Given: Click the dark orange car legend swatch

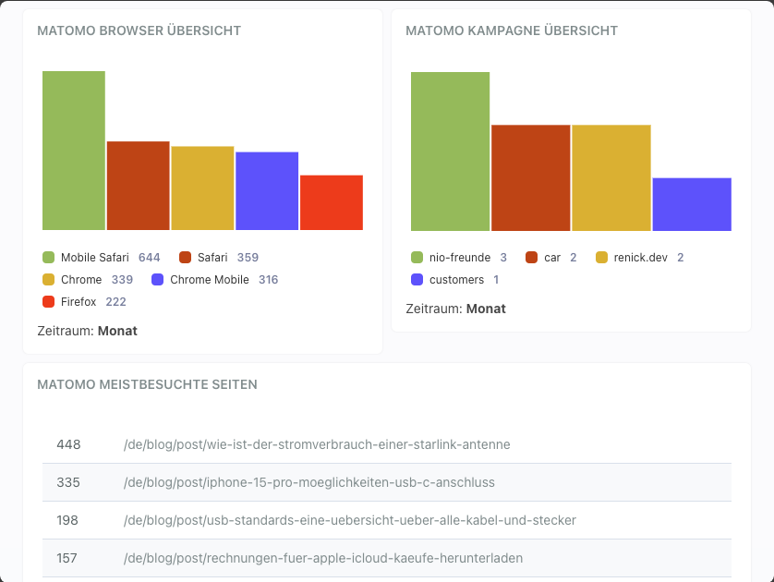Looking at the screenshot, I should 532,257.
